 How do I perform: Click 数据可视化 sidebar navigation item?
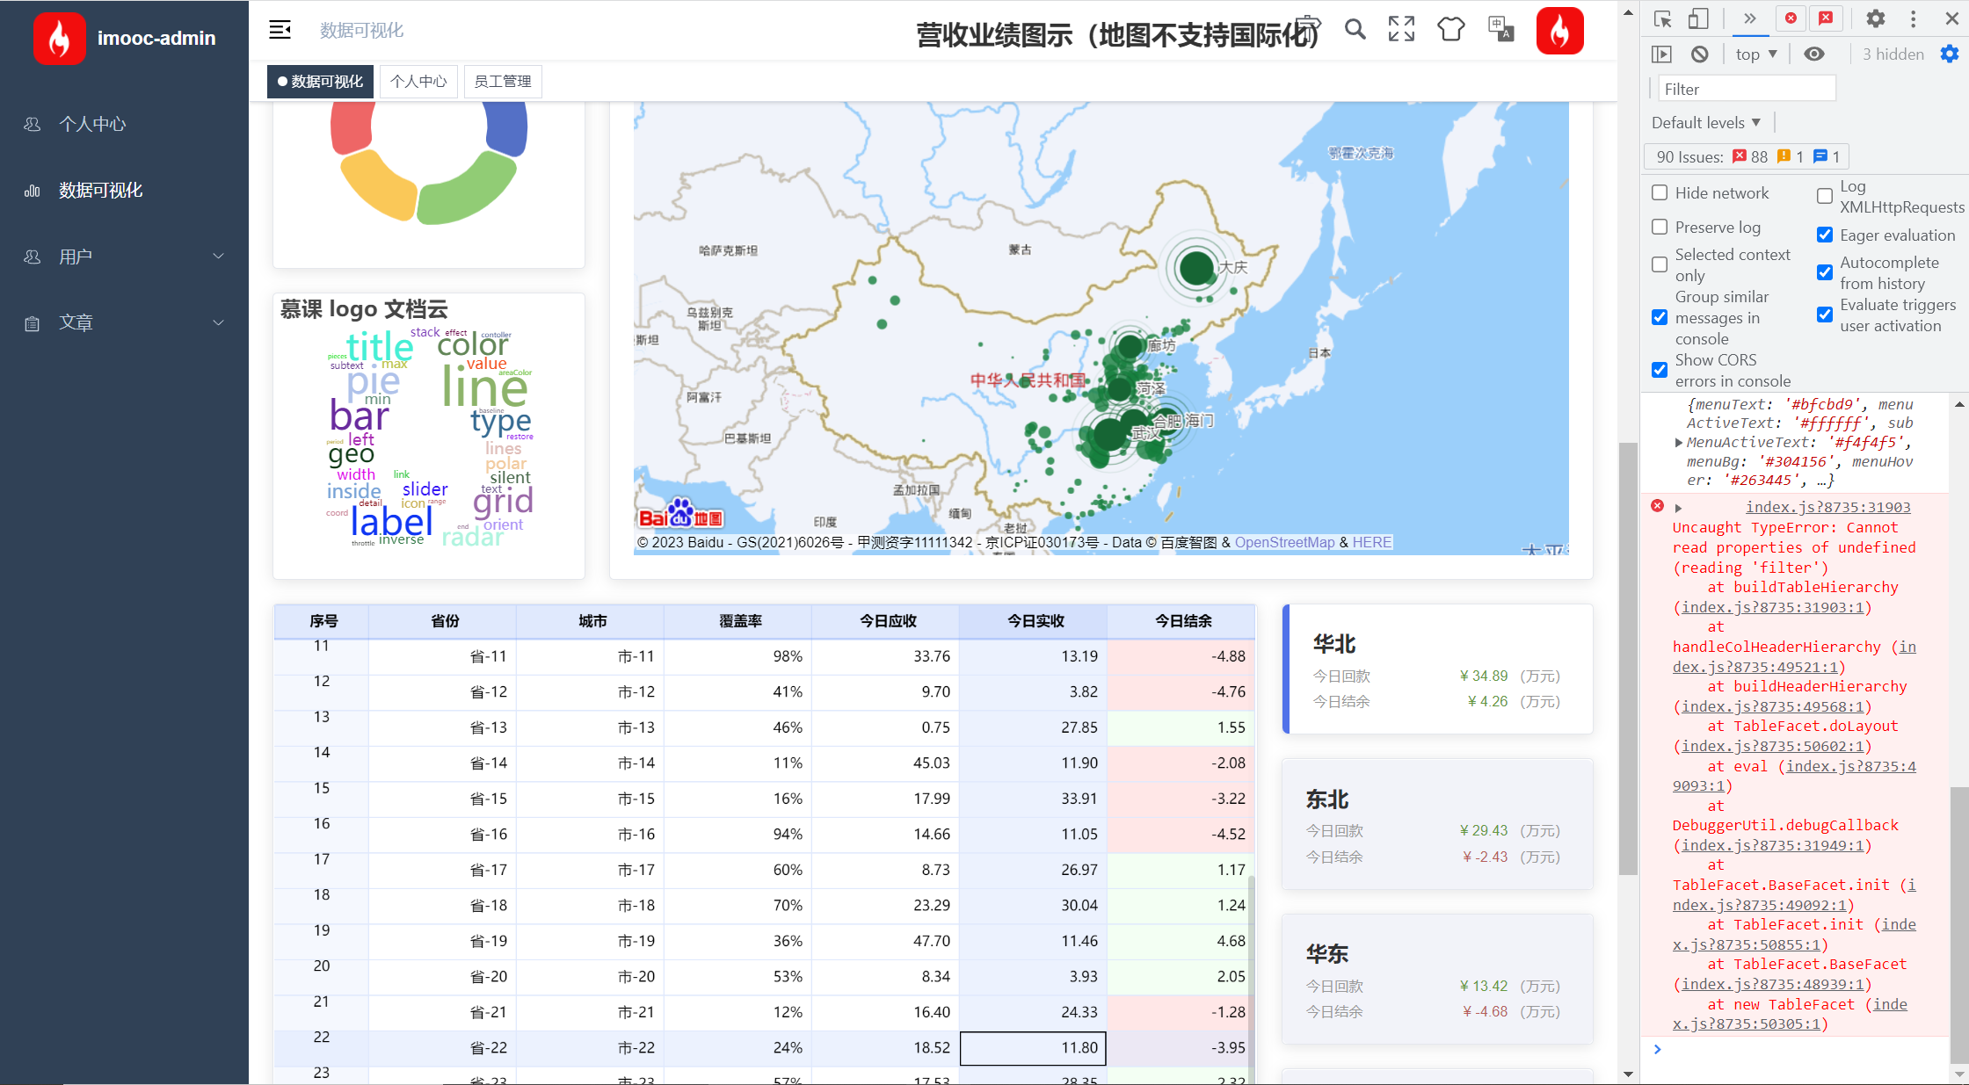point(100,190)
